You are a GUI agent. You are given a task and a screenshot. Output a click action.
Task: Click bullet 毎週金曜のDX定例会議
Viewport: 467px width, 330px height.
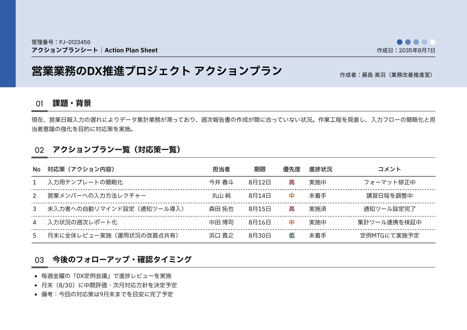point(106,276)
